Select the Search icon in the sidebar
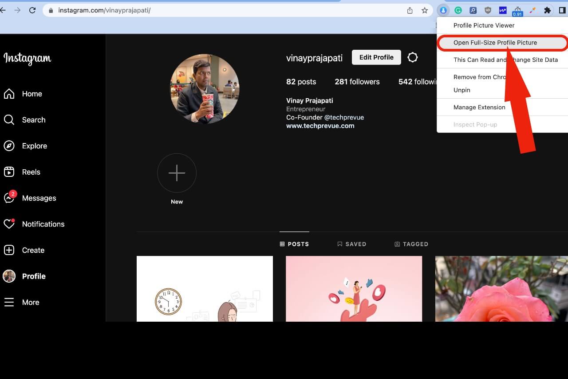 9,120
